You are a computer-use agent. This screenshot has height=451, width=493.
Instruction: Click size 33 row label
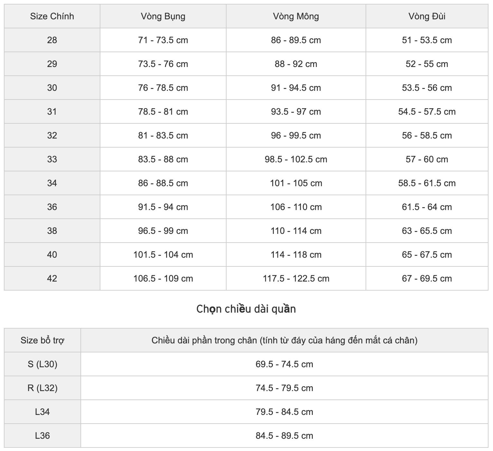[52, 159]
